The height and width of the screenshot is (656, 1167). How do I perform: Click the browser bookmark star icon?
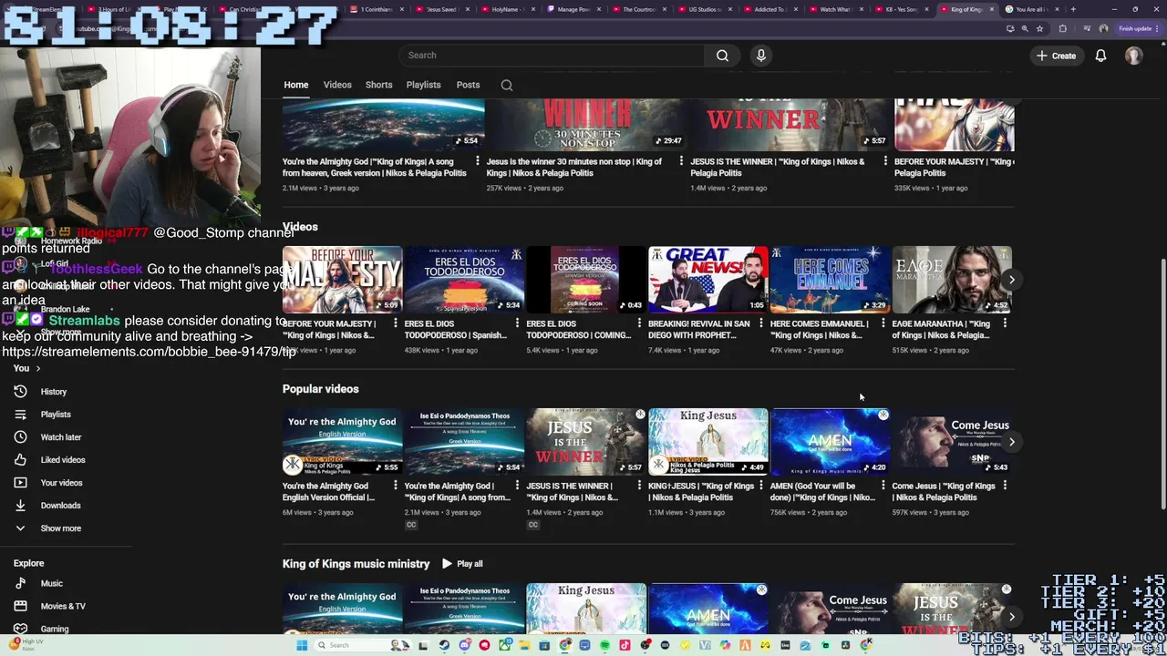pos(1039,28)
